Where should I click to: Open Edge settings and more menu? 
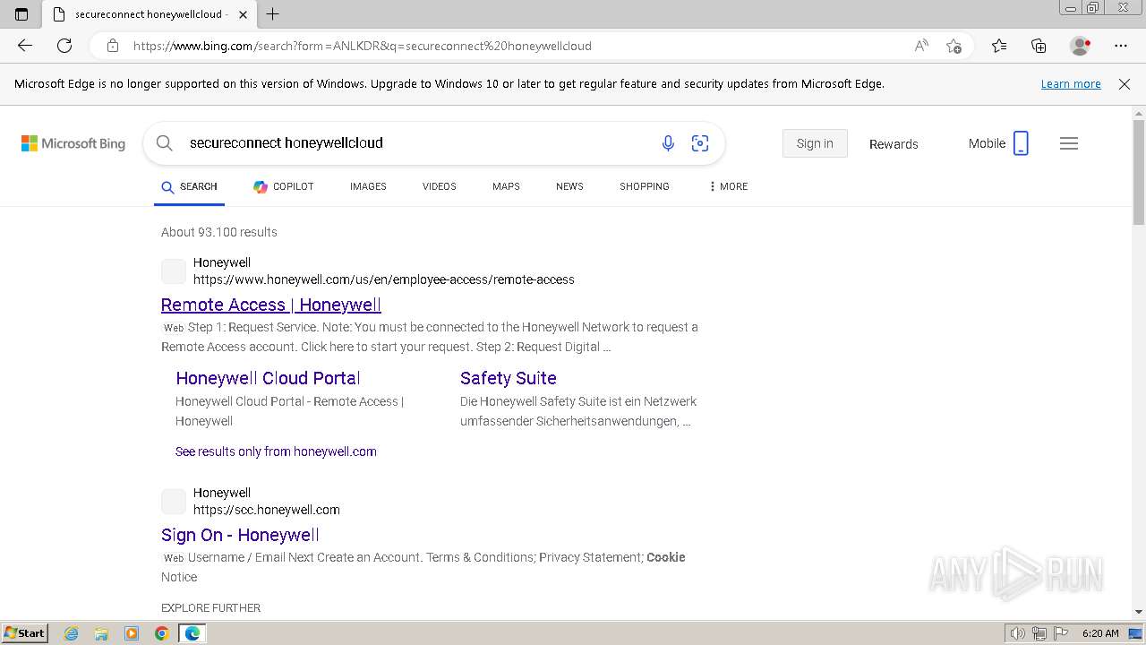[1121, 46]
